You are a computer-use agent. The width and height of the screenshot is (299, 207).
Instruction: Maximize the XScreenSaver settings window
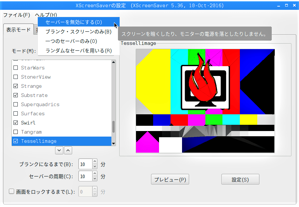pos(287,6)
